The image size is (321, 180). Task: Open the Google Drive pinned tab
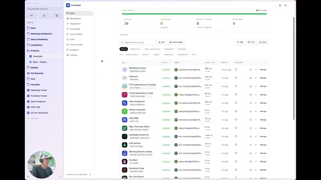[44, 15]
